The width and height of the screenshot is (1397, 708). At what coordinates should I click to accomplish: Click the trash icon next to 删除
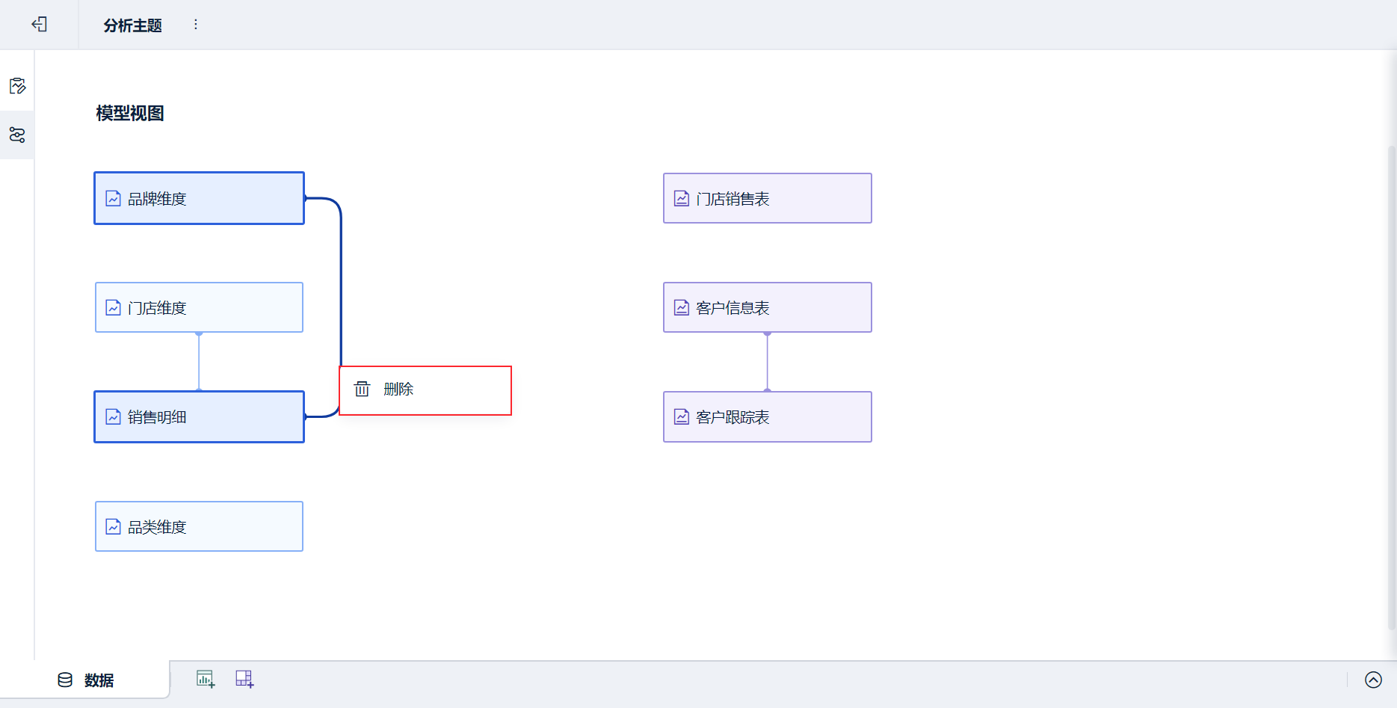click(363, 389)
